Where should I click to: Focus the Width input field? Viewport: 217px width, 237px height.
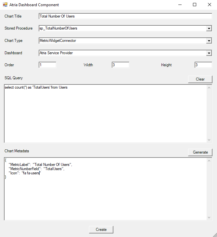click(121, 65)
